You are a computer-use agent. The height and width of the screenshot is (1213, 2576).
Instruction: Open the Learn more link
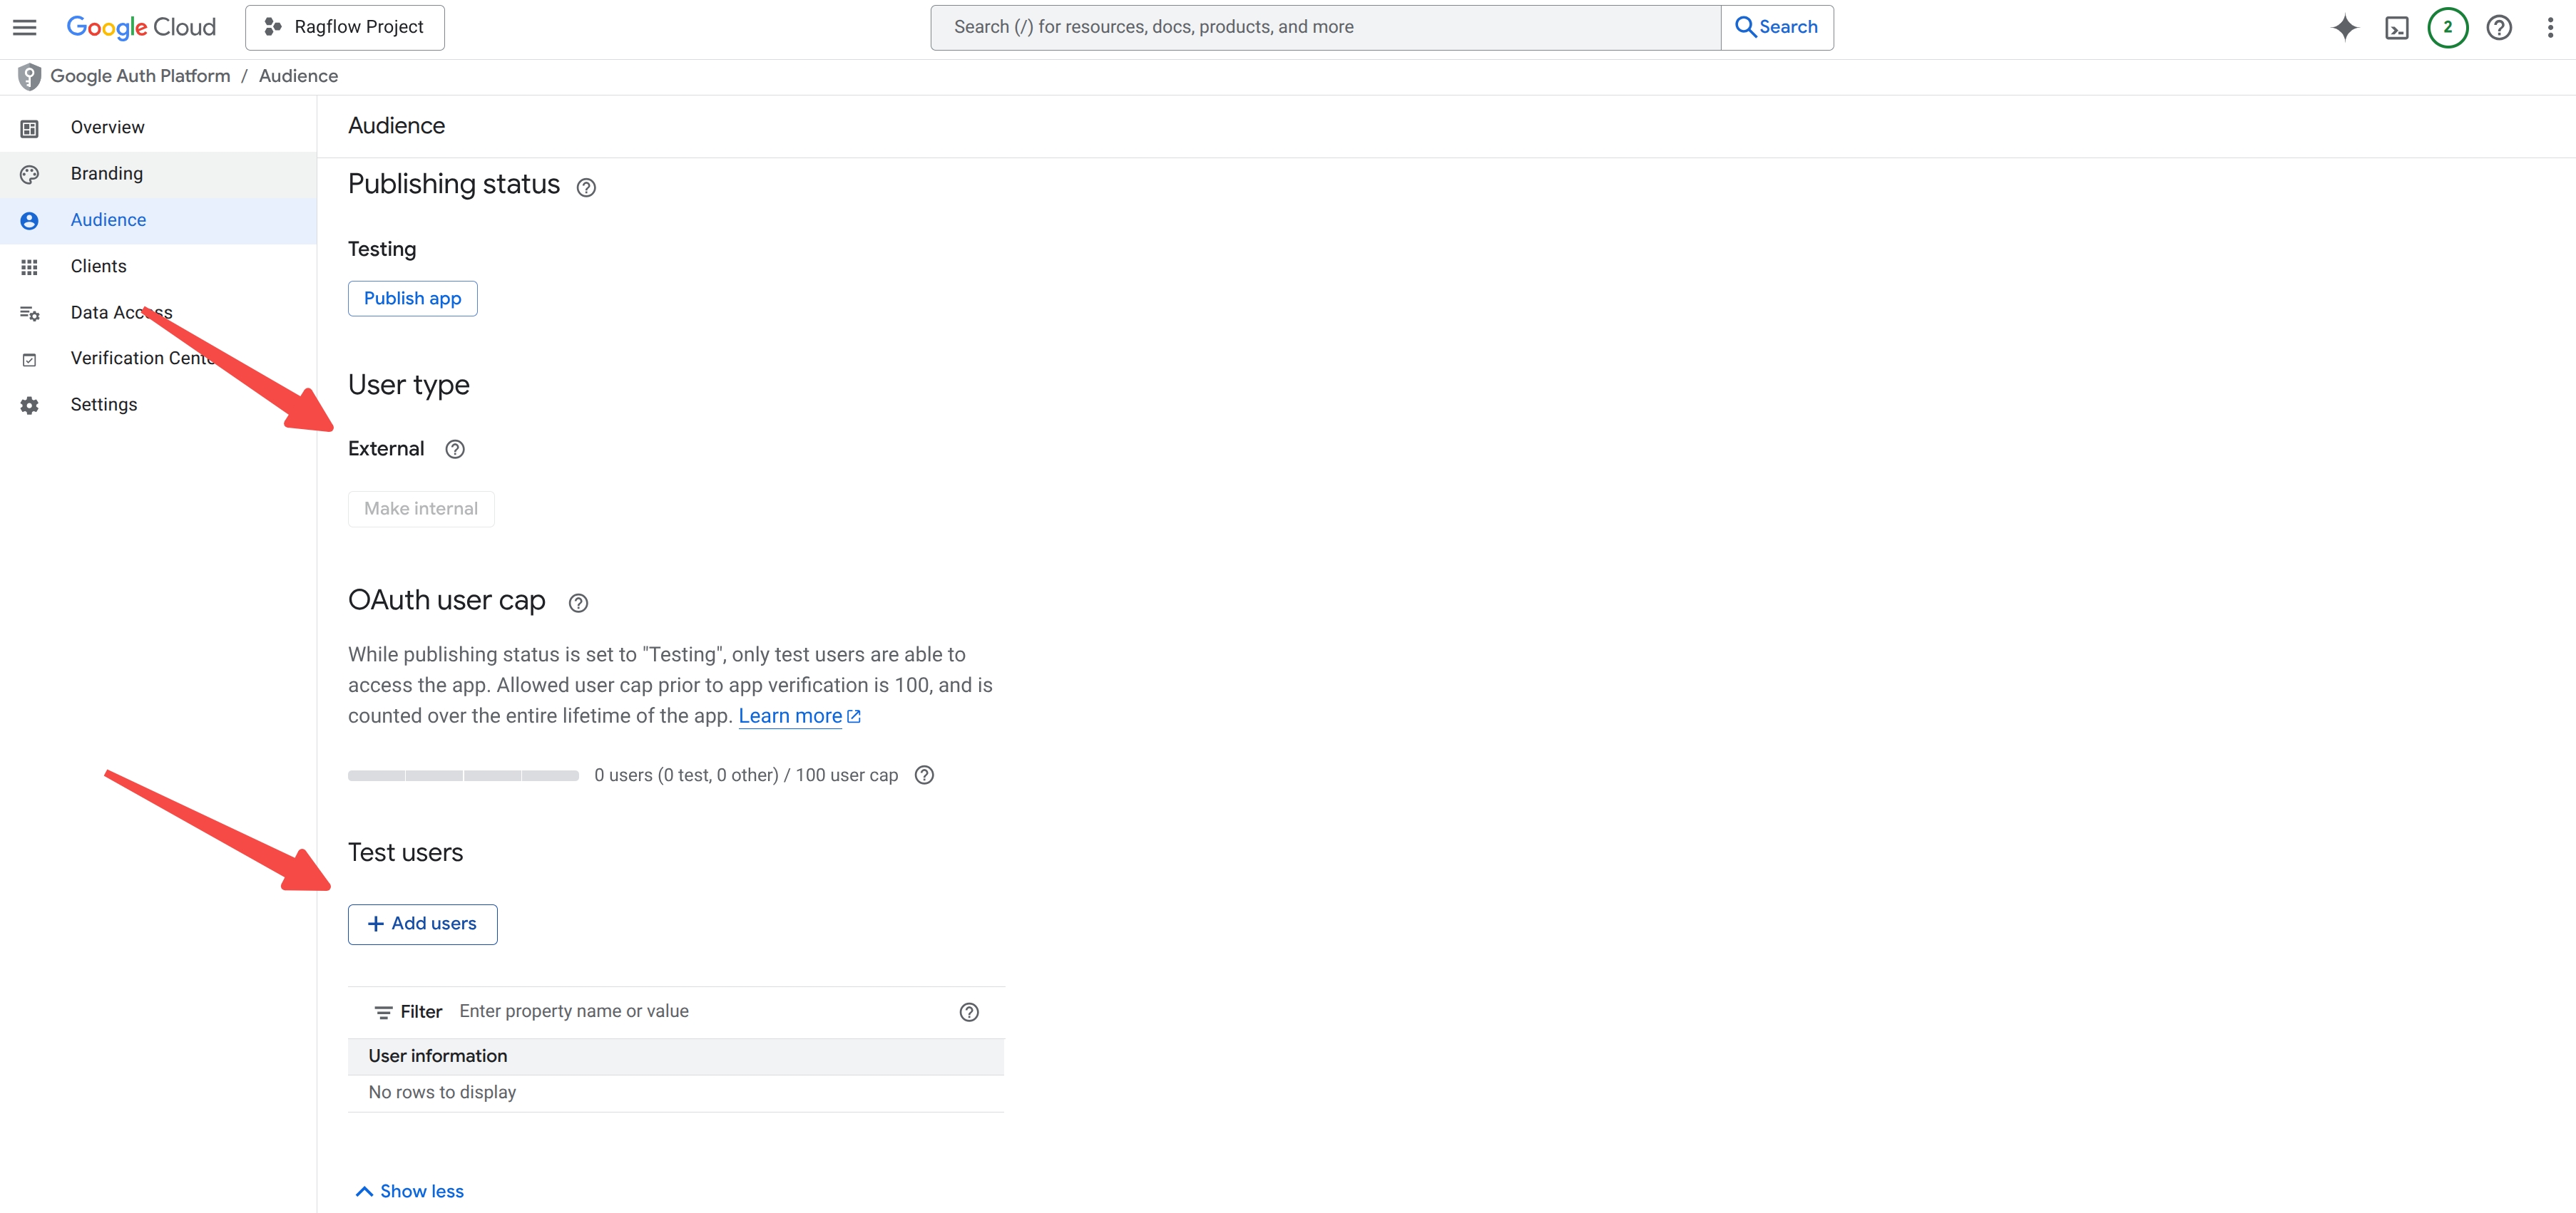point(799,716)
